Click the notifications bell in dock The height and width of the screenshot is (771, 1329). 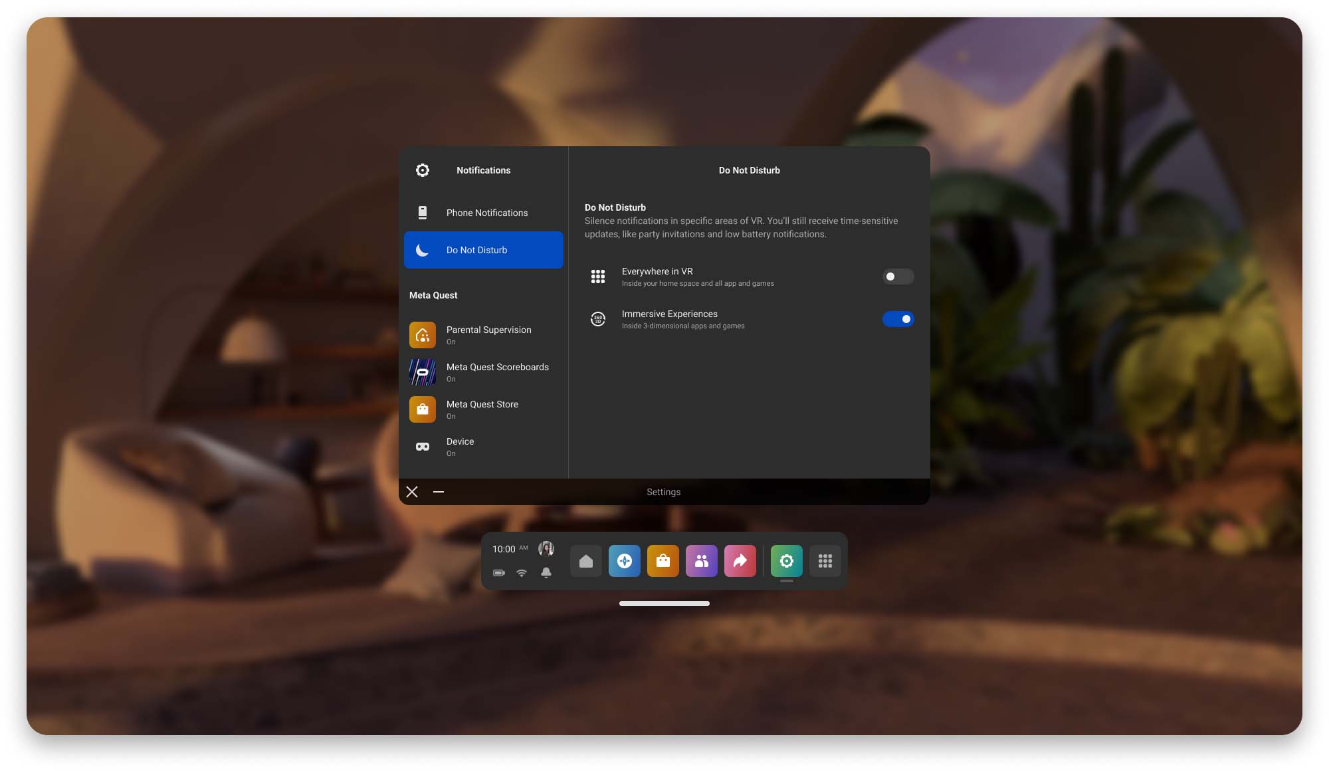tap(546, 572)
